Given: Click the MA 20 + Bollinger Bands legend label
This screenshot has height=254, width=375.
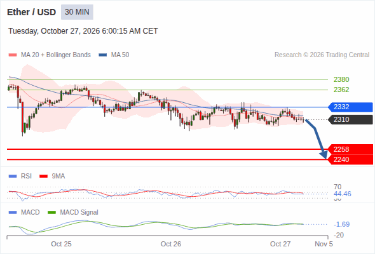Looking at the screenshot, I should 56,55.
